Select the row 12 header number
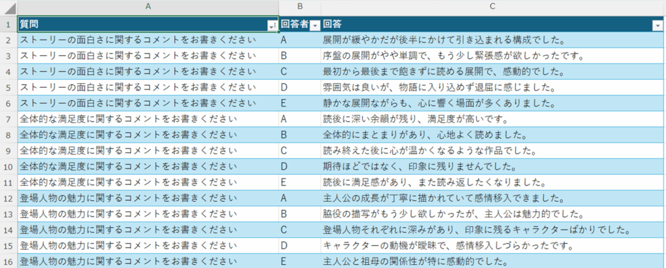 [8, 198]
